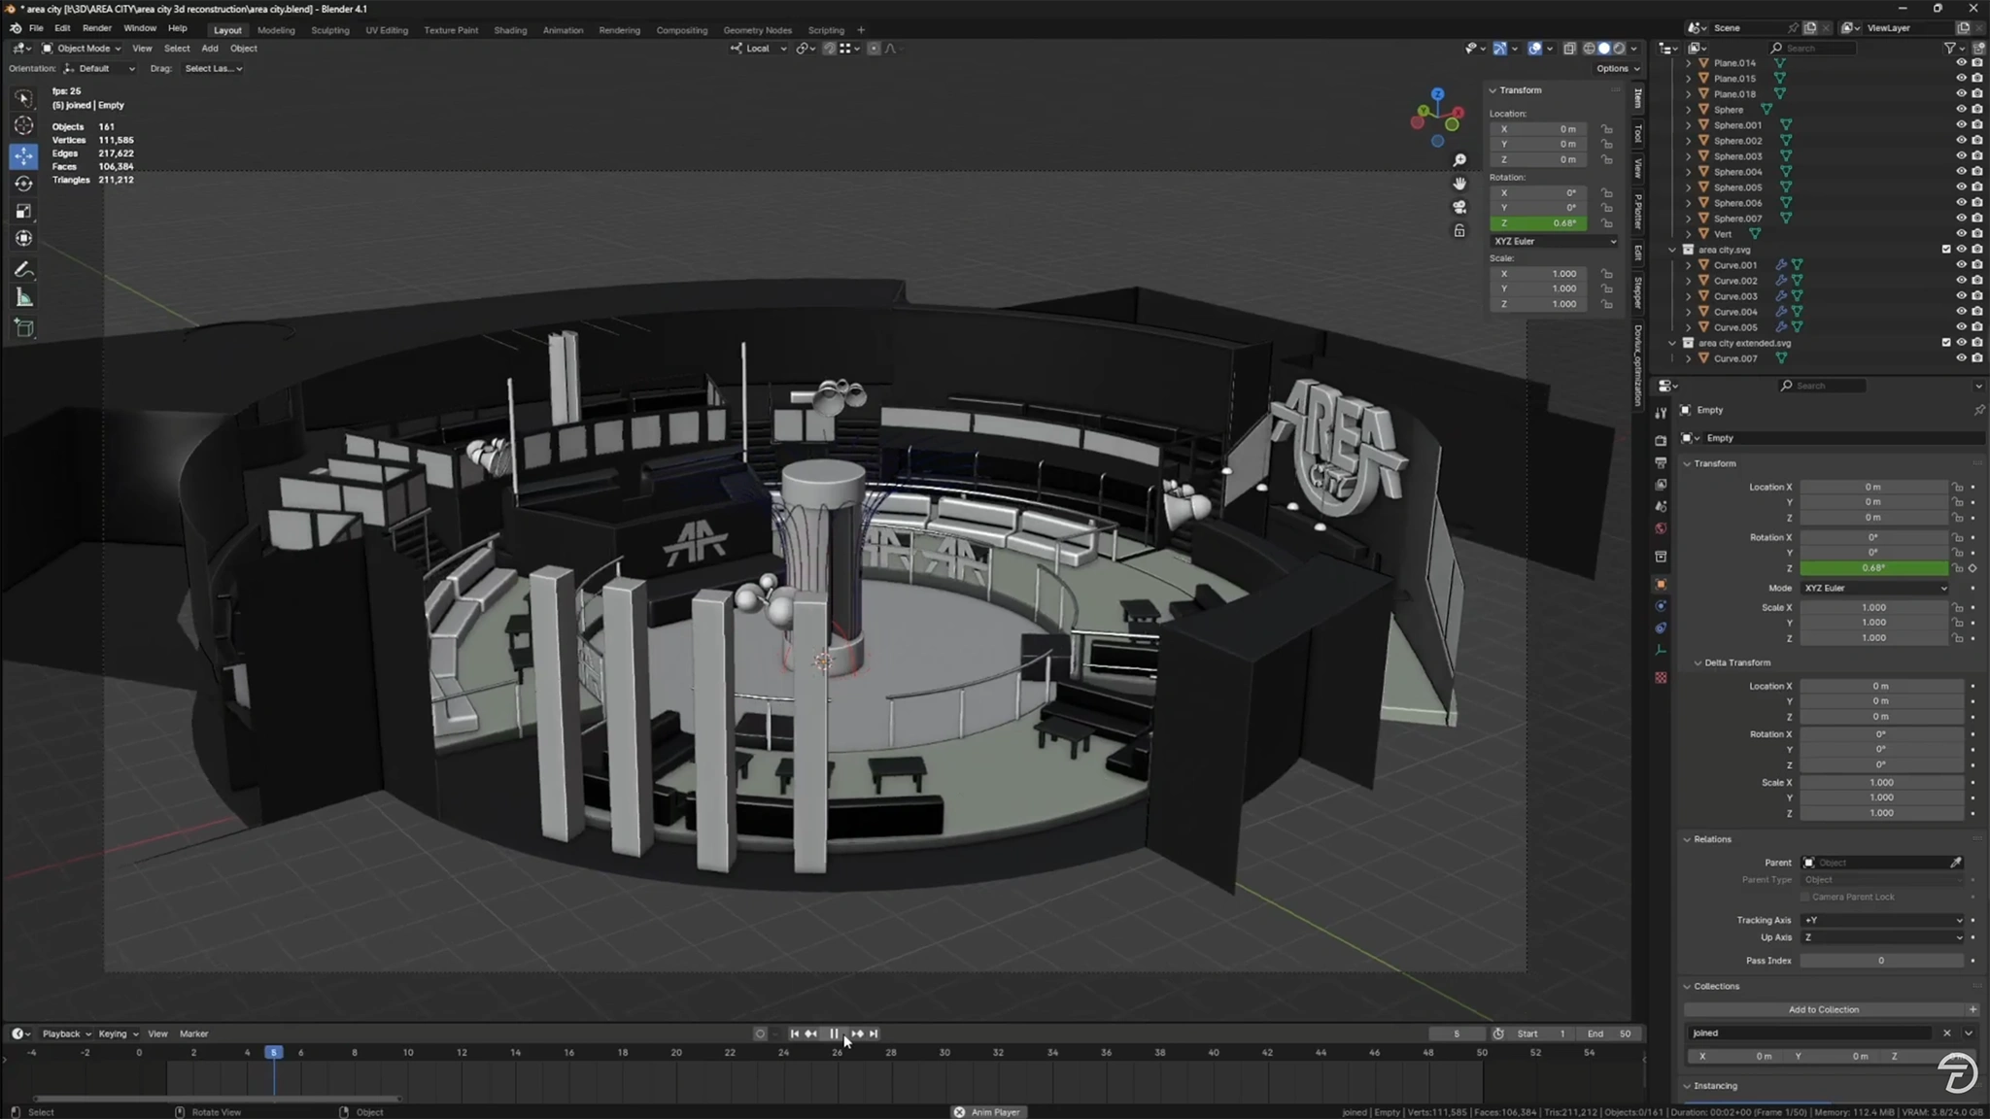Screen dimensions: 1990x1119
Task: Pause the animation playback
Action: (x=834, y=1034)
